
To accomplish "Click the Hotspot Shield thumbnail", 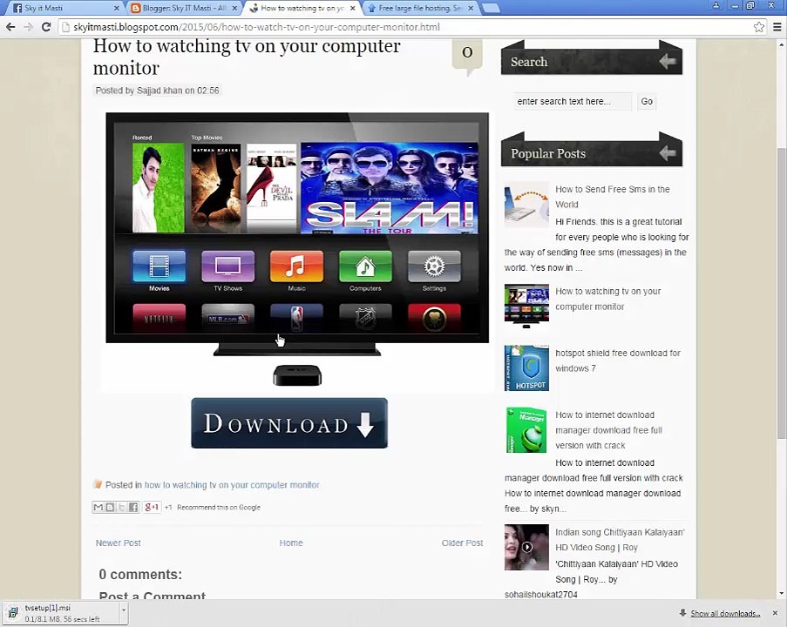I will (526, 367).
